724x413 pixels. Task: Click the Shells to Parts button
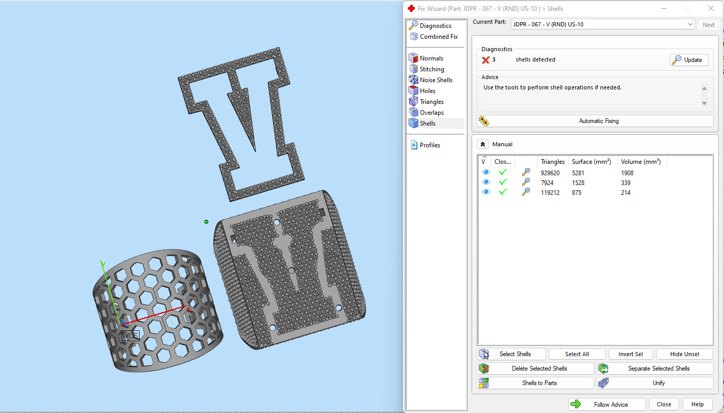(x=536, y=383)
